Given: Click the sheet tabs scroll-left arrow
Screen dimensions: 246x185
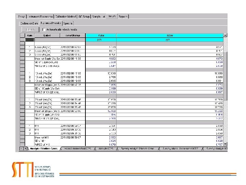Looking at the screenshot, I should pos(21,148).
